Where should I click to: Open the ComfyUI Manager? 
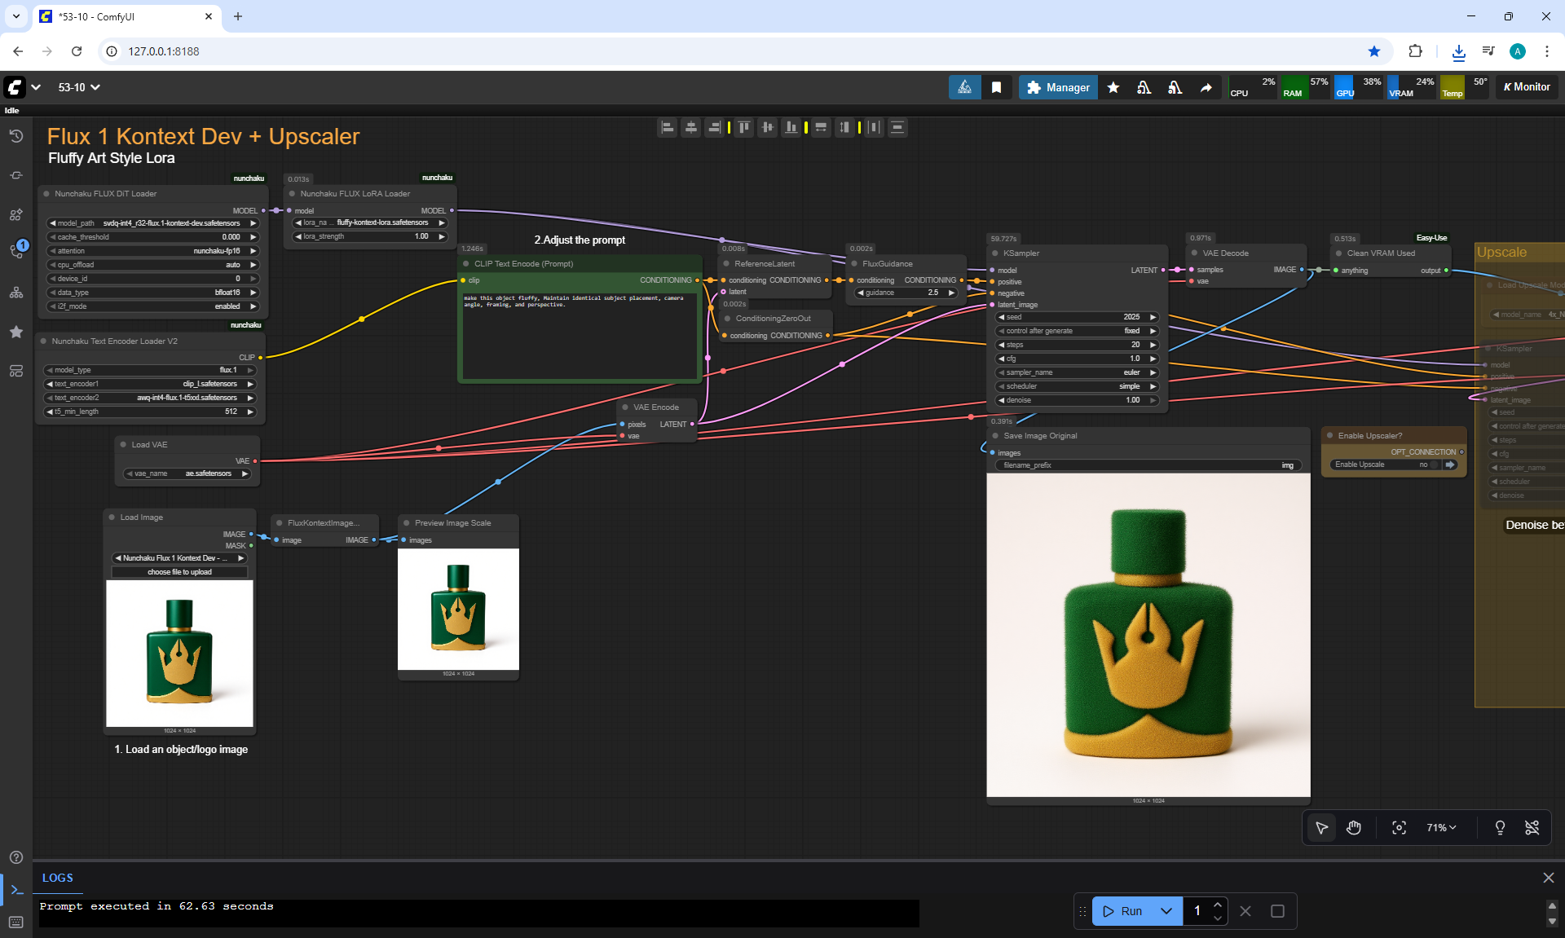click(1058, 87)
